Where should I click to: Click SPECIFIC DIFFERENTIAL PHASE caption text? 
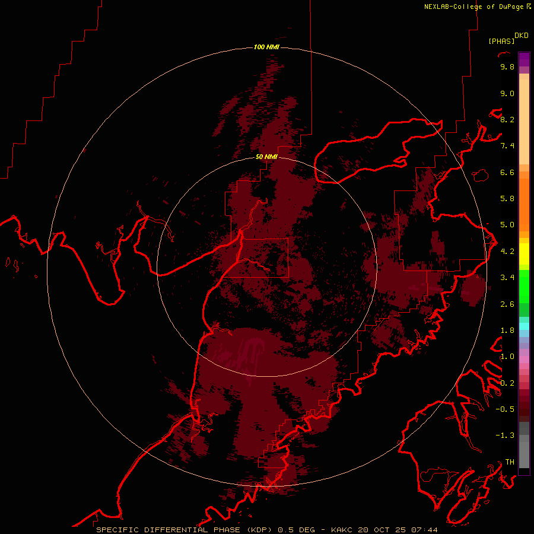click(x=169, y=530)
